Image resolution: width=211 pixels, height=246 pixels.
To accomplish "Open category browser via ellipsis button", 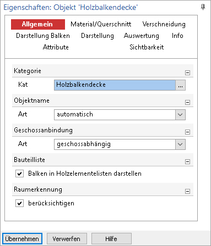I will point(180,85).
